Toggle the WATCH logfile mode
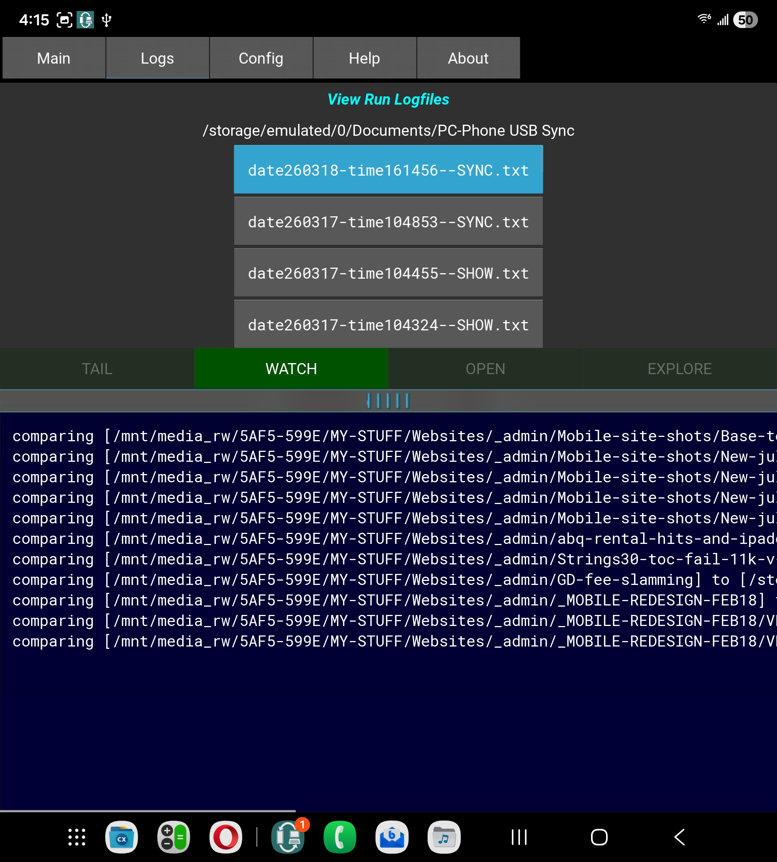 pyautogui.click(x=291, y=369)
